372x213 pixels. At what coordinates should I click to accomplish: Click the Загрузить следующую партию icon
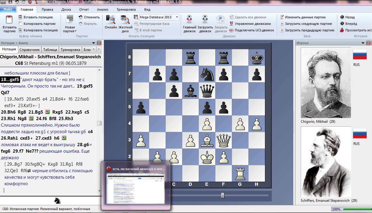[x=282, y=24]
